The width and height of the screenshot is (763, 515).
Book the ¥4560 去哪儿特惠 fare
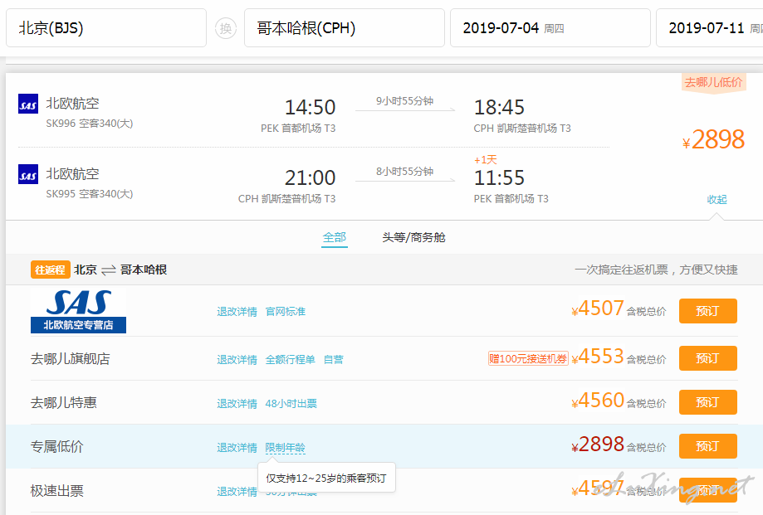[x=708, y=402]
